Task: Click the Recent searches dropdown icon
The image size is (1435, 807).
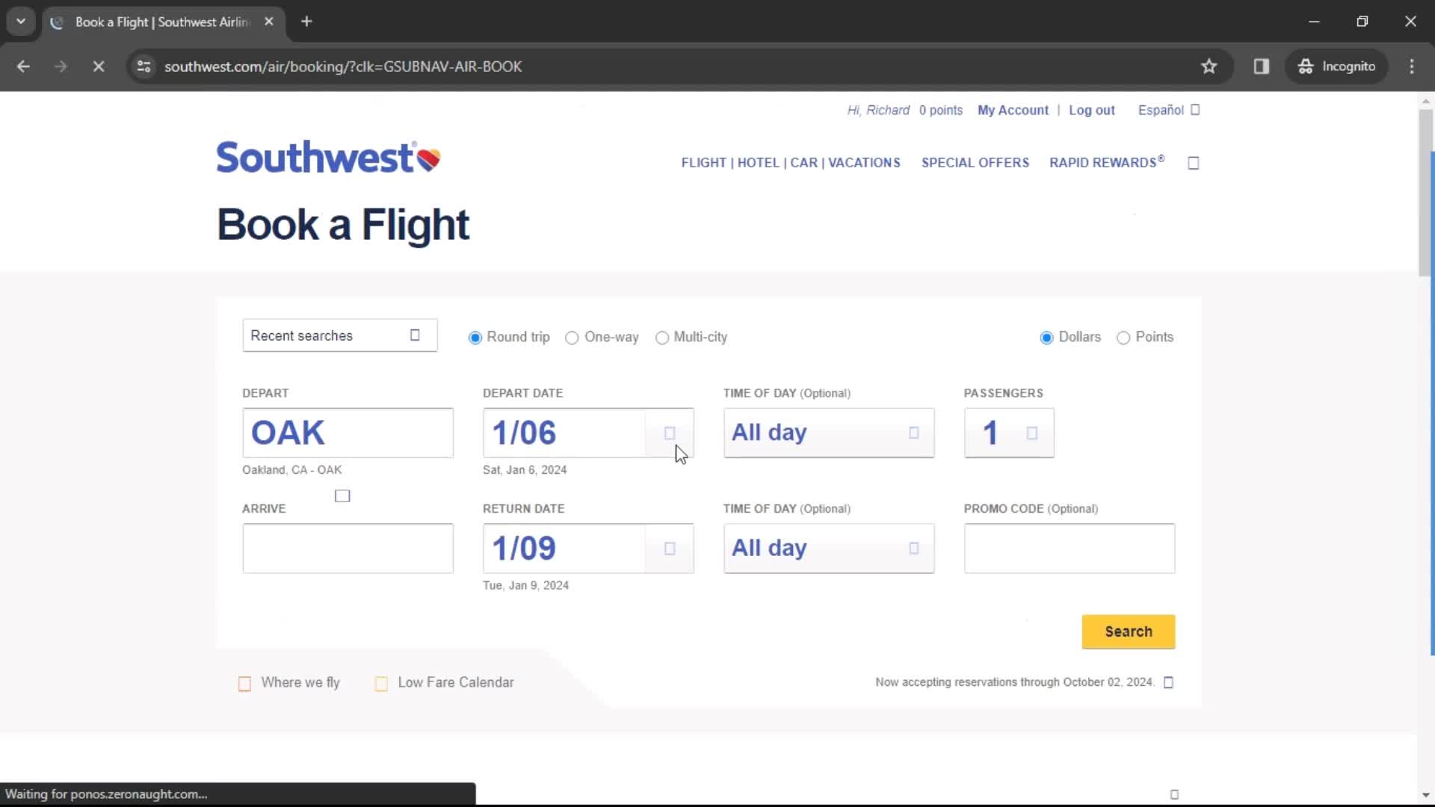Action: point(415,335)
